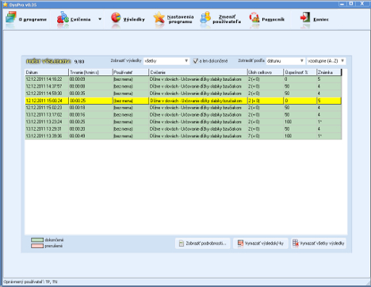Click the '7 (+0)' total tasks cell
Image resolution: width=371 pixels, height=287 pixels.
point(266,136)
